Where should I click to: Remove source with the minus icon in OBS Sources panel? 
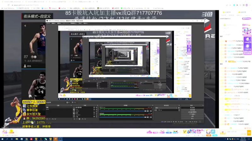click(x=77, y=119)
